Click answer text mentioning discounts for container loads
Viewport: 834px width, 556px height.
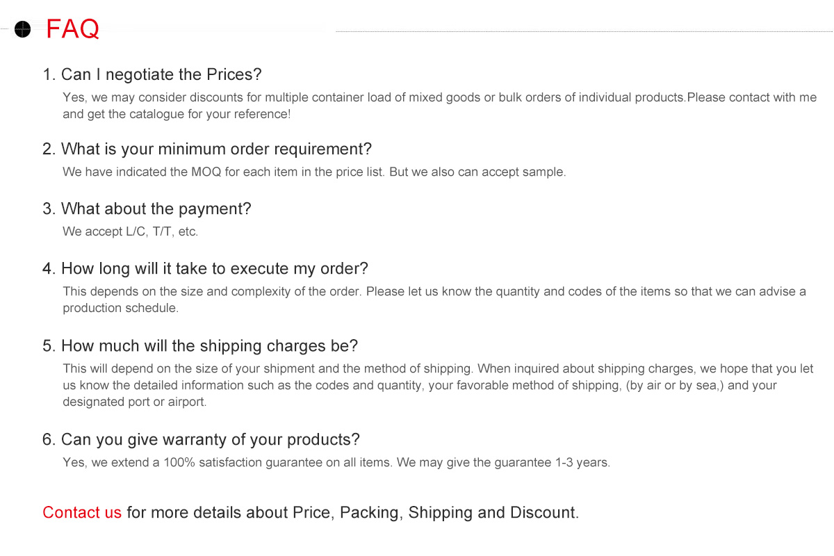click(440, 97)
